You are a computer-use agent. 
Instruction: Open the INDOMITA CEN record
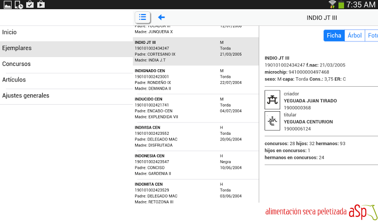point(196,193)
